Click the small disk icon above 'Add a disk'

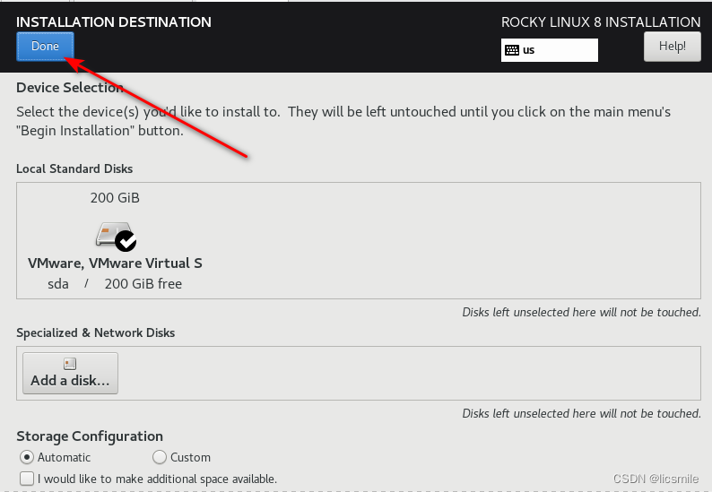(70, 364)
